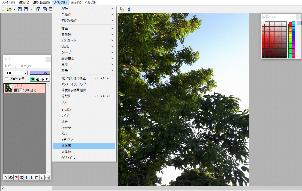Viewport: 302px width, 191px height.
Task: Save the image via the floppy disk icon
Action: pos(19,9)
